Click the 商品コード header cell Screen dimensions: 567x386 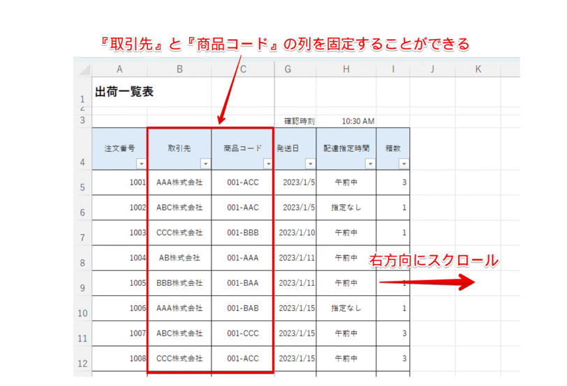click(242, 148)
